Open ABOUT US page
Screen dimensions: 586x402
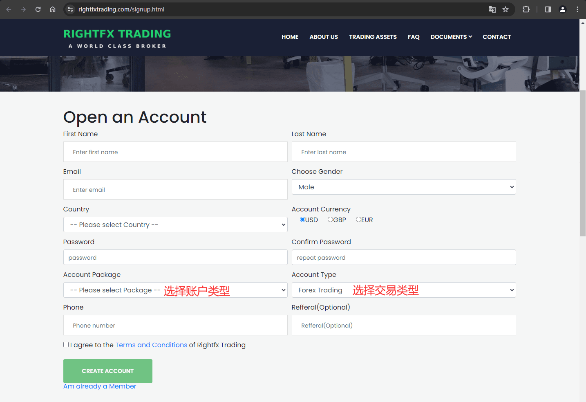click(324, 37)
